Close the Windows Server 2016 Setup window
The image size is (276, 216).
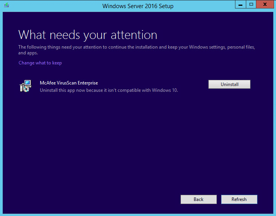coord(265,4)
